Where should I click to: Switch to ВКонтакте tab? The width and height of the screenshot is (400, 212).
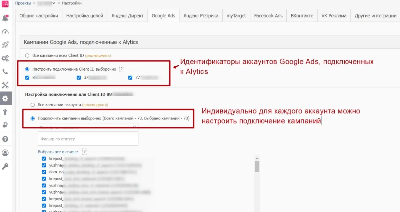tap(302, 16)
